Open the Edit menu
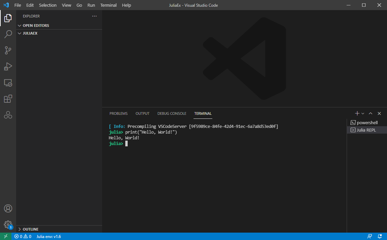This screenshot has height=240, width=387. point(30,5)
